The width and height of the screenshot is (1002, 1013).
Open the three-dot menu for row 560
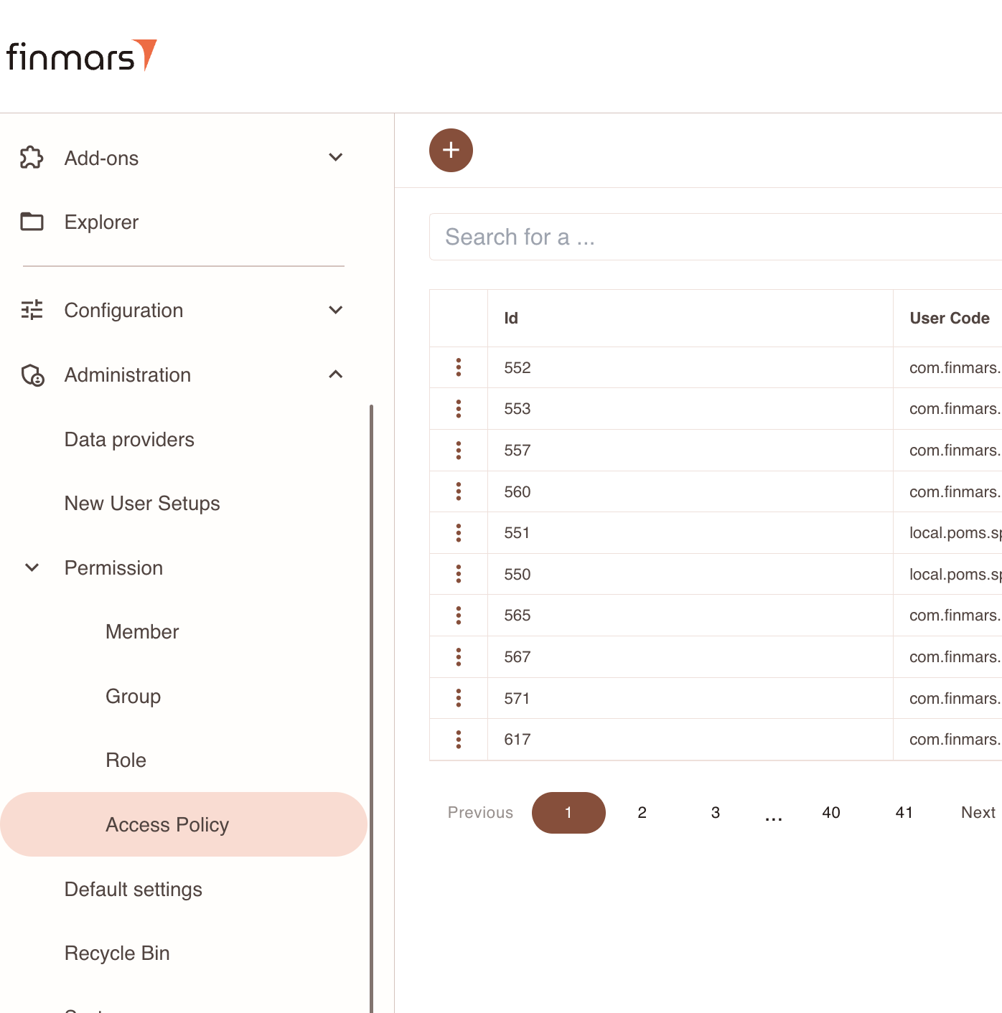[459, 491]
